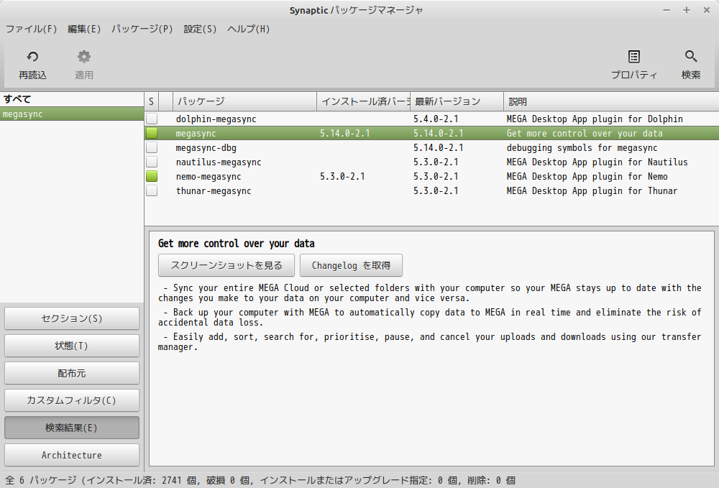Click latest version 5.4.0-2.1 cell

point(436,119)
